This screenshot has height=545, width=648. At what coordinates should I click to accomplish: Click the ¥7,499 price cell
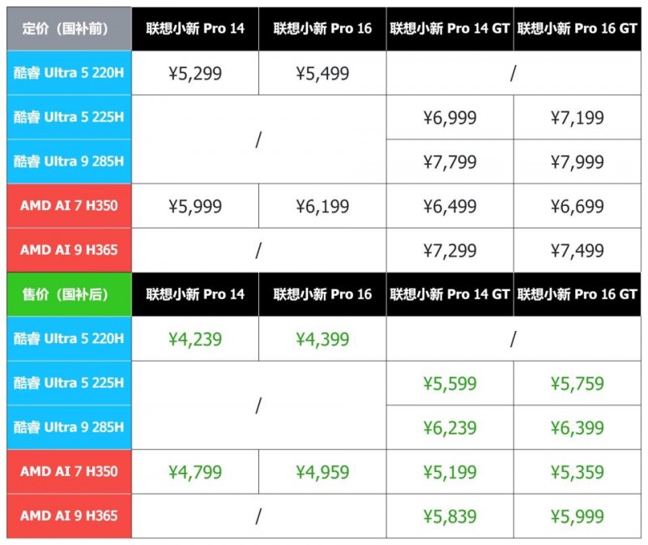(x=577, y=251)
